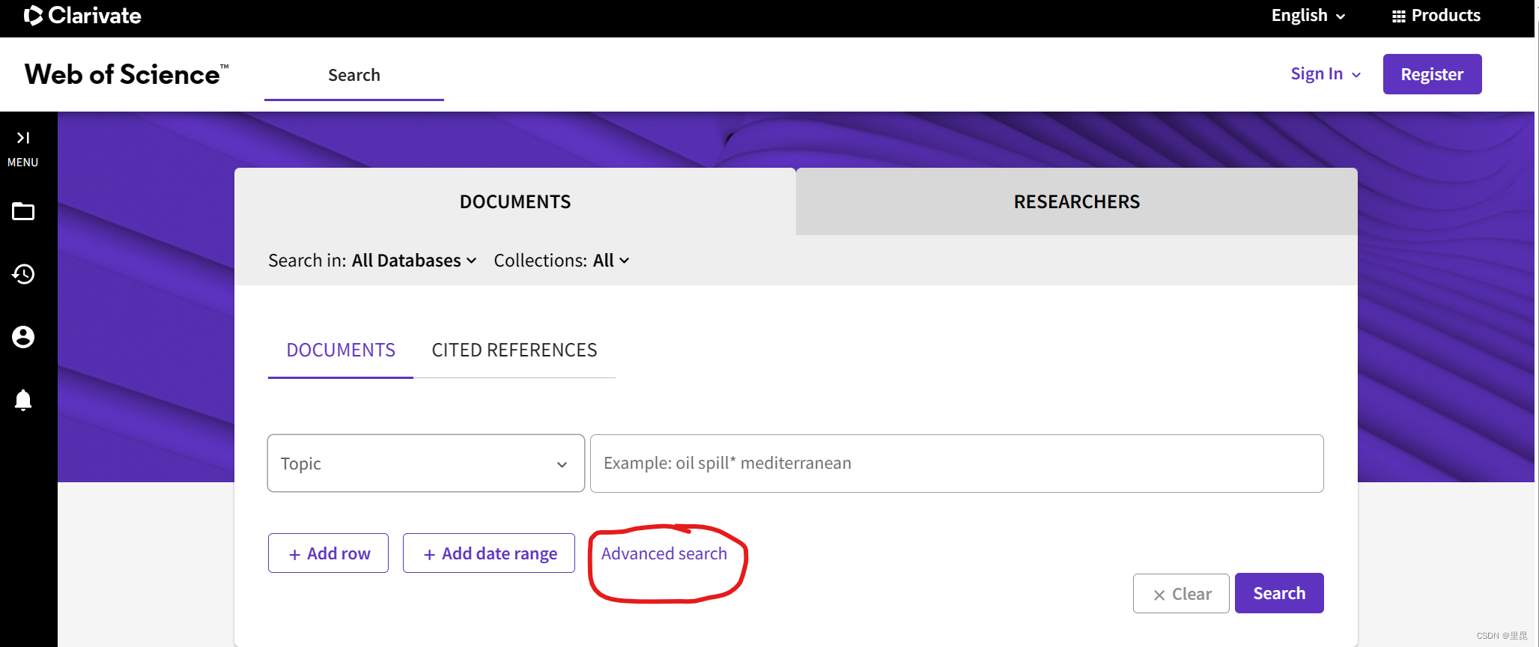The height and width of the screenshot is (647, 1539).
Task: Open the Advanced search link
Action: (x=664, y=553)
